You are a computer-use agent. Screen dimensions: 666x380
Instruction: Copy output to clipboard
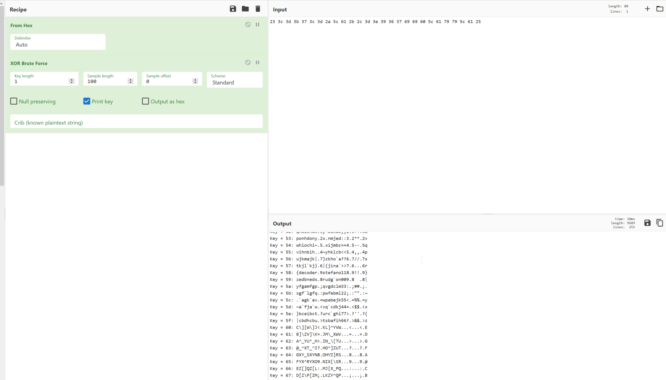pyautogui.click(x=660, y=223)
